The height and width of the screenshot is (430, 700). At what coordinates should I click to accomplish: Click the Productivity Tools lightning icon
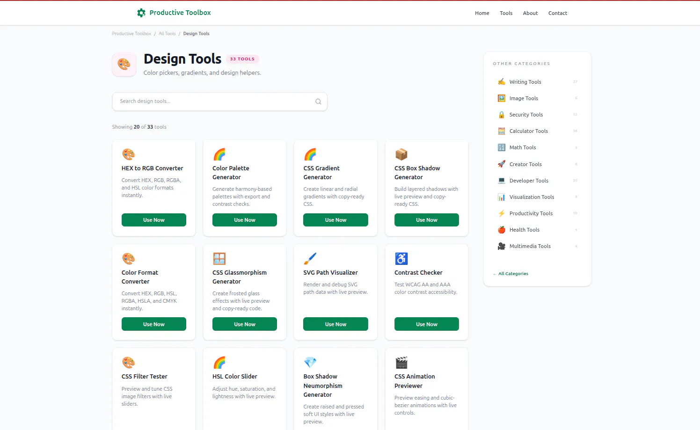point(502,213)
